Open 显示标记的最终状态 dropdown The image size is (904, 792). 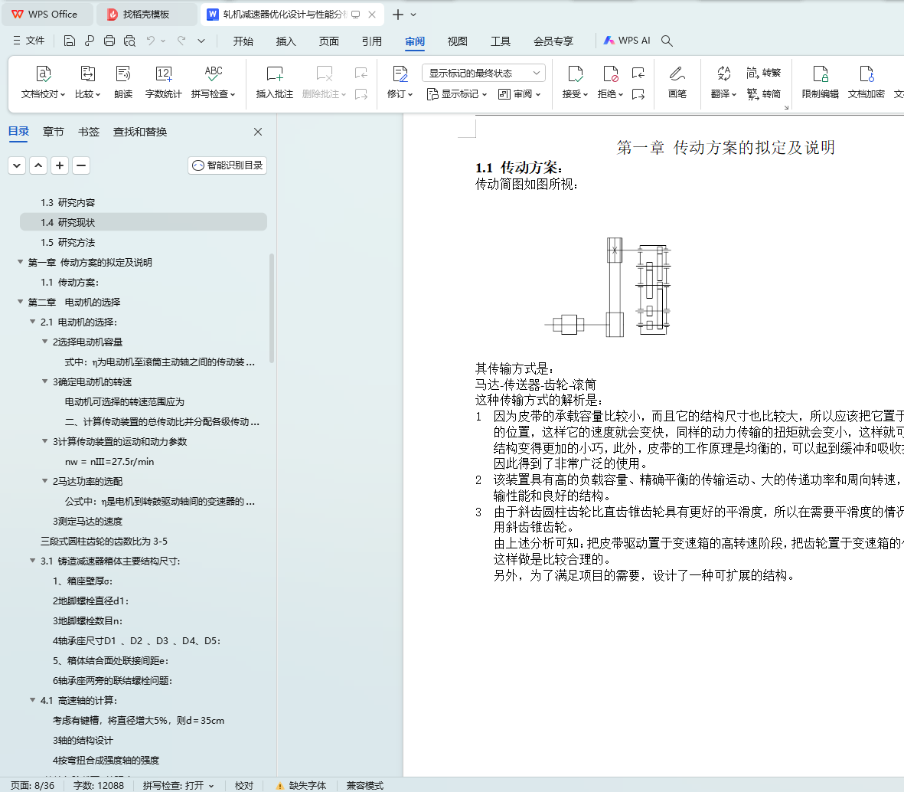484,73
